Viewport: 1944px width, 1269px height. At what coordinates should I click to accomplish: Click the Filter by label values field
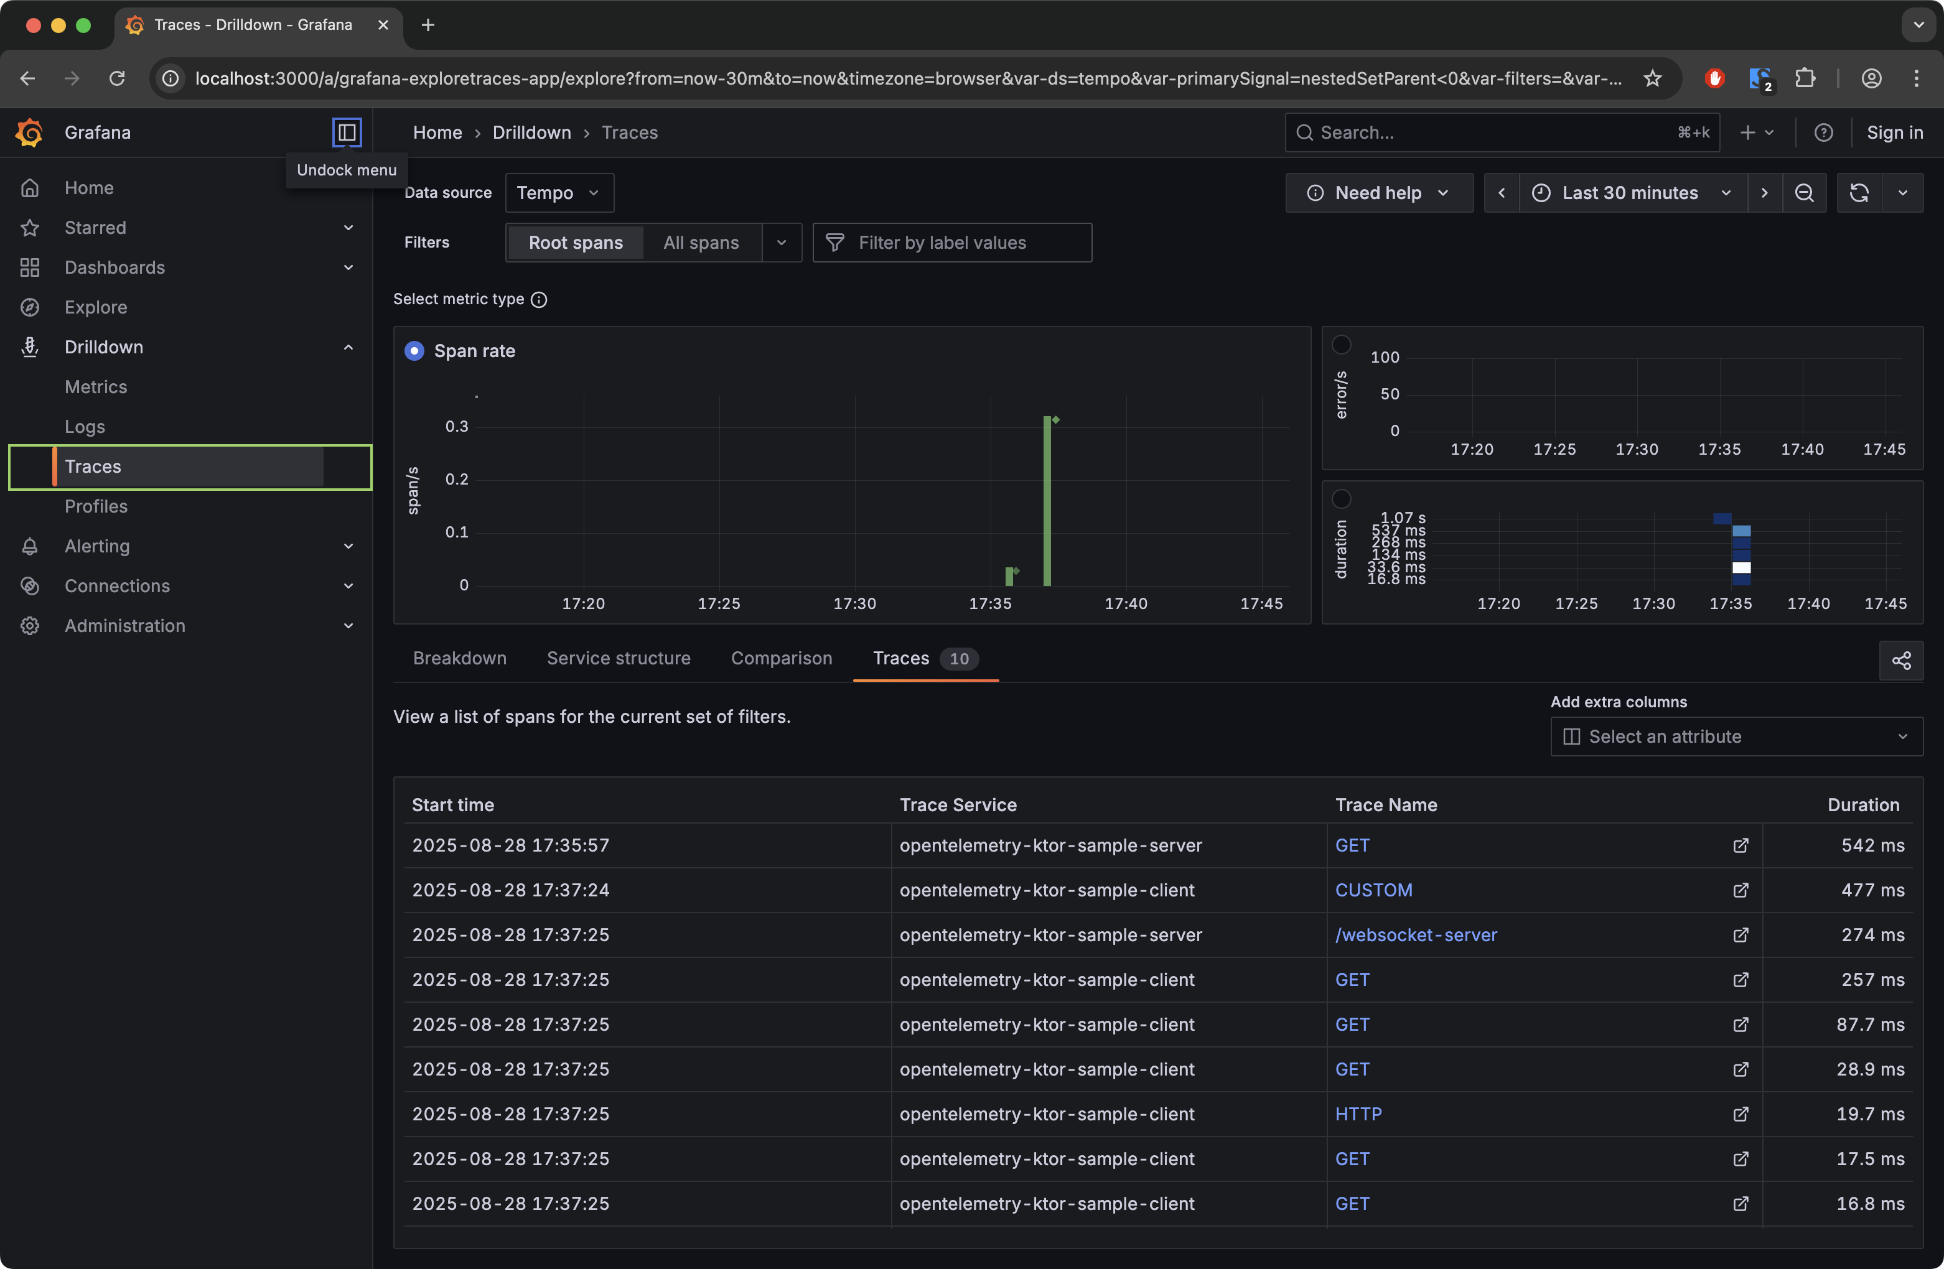pyautogui.click(x=951, y=243)
